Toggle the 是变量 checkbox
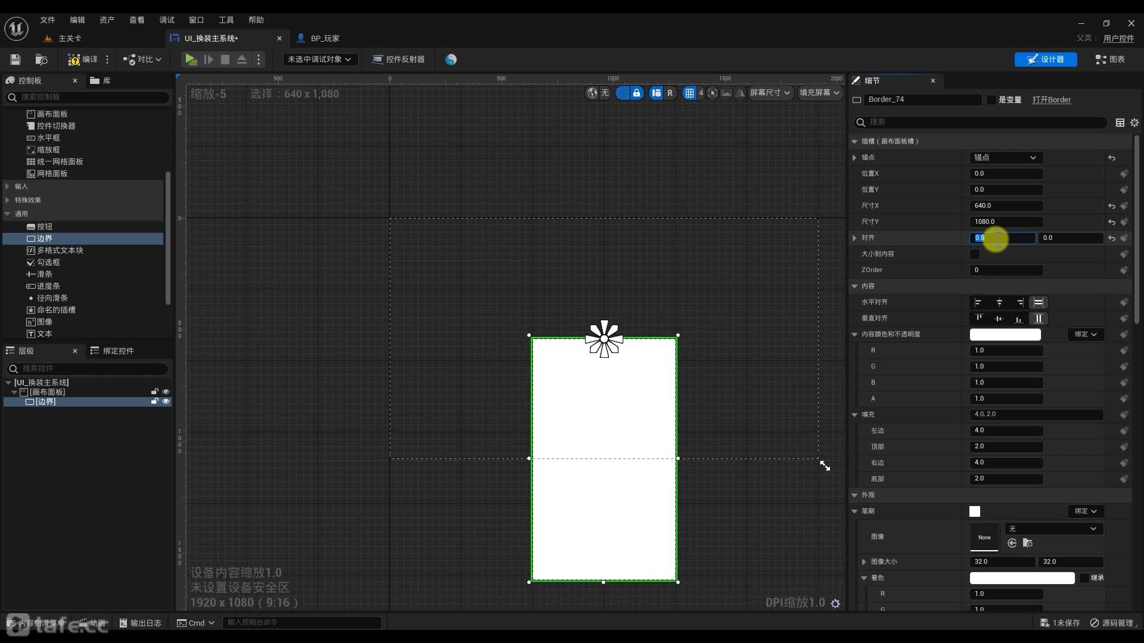Viewport: 1144px width, 643px height. tap(991, 100)
